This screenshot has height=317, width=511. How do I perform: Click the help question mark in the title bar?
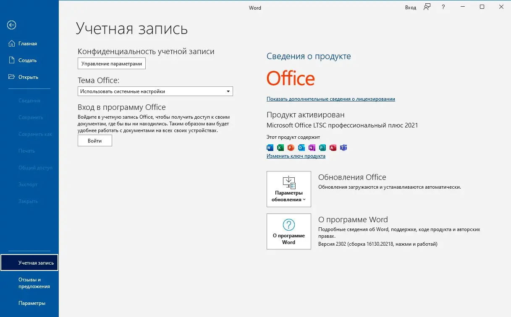443,7
